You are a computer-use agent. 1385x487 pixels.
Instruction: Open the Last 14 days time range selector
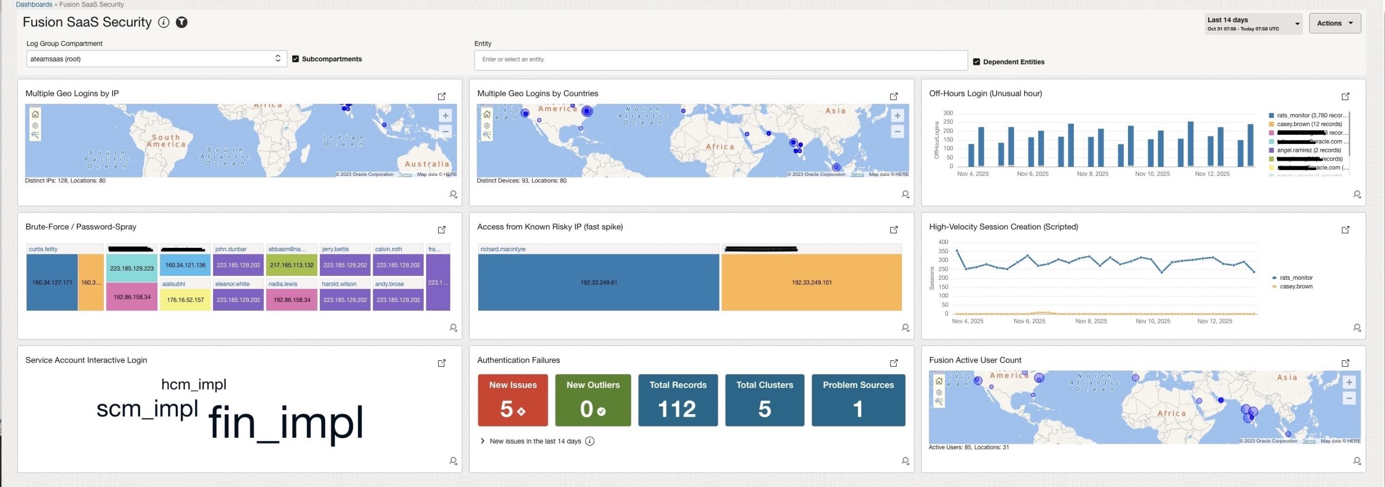(x=1253, y=23)
